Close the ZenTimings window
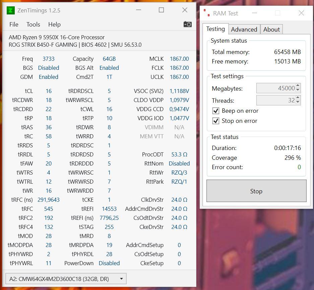The height and width of the screenshot is (290, 314). pyautogui.click(x=185, y=10)
